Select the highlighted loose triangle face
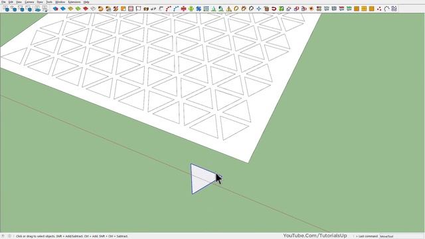425x239 pixels. tap(201, 179)
